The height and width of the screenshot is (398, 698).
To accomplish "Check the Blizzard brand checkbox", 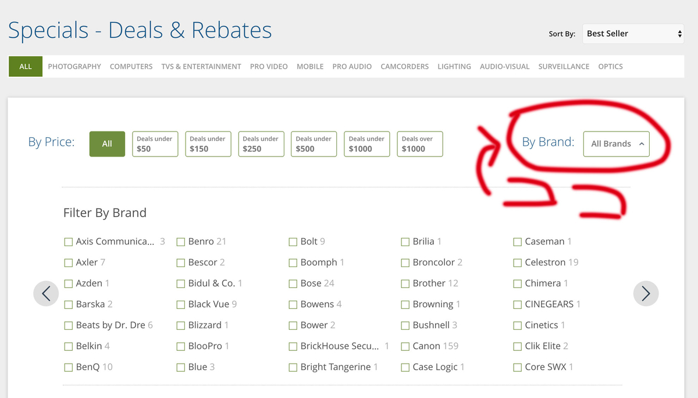I will (x=181, y=325).
